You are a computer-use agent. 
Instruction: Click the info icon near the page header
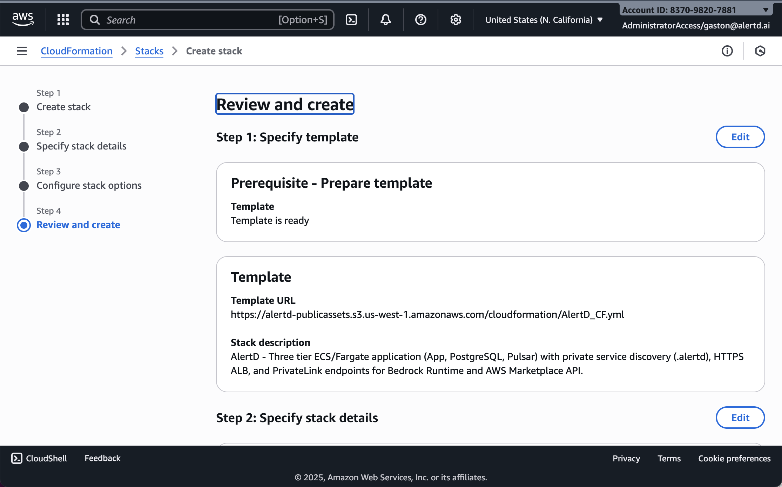point(727,51)
